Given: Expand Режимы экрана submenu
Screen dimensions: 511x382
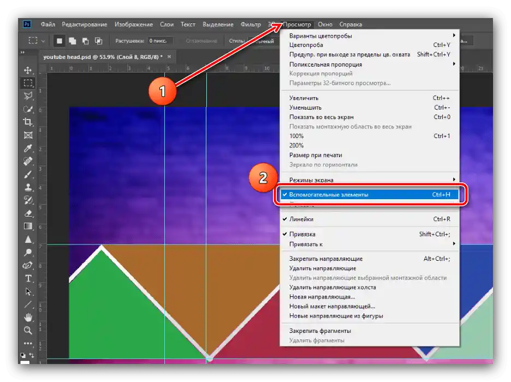Looking at the screenshot, I should click(370, 180).
